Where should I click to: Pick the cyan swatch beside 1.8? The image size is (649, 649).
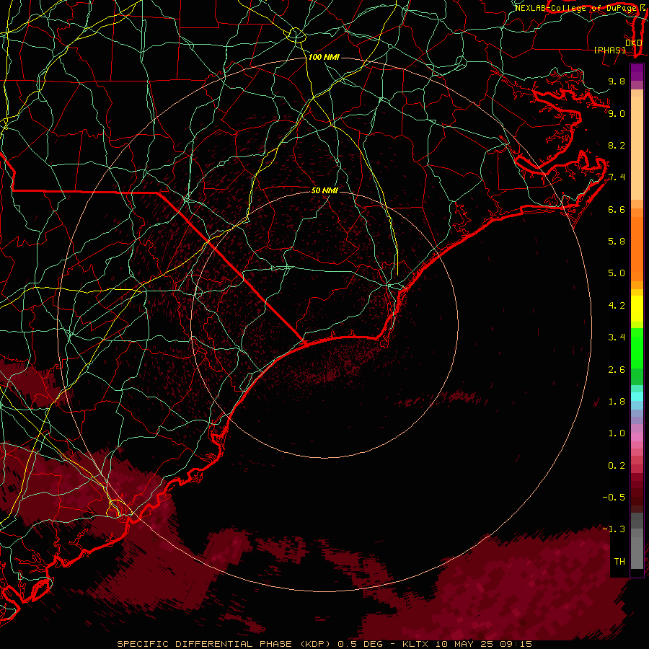pos(637,397)
